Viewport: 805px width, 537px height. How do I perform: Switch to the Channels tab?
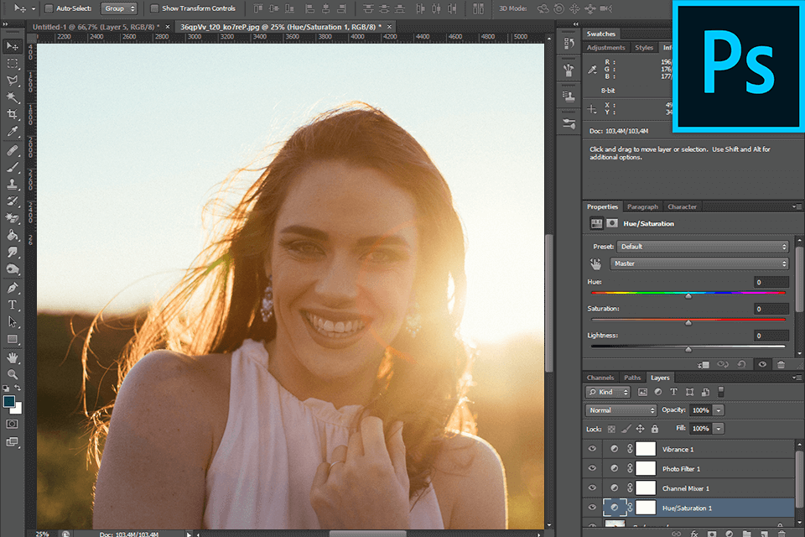click(x=600, y=378)
